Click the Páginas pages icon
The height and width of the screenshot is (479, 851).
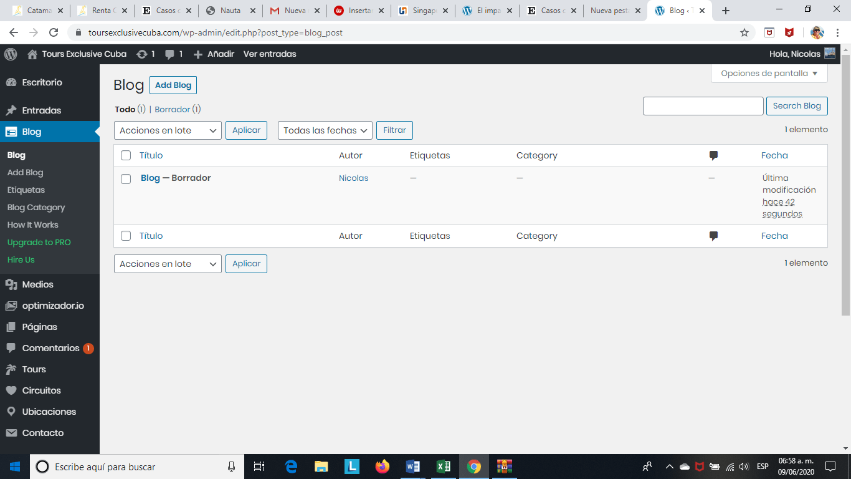point(11,327)
